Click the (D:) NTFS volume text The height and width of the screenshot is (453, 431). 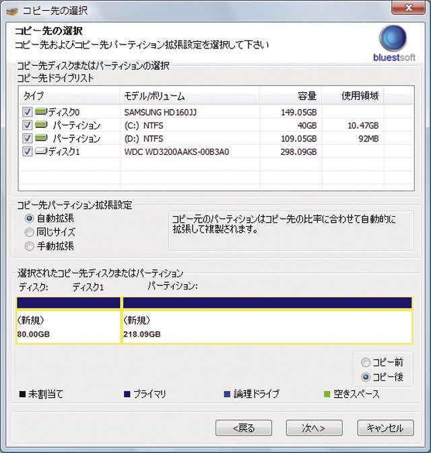(143, 139)
